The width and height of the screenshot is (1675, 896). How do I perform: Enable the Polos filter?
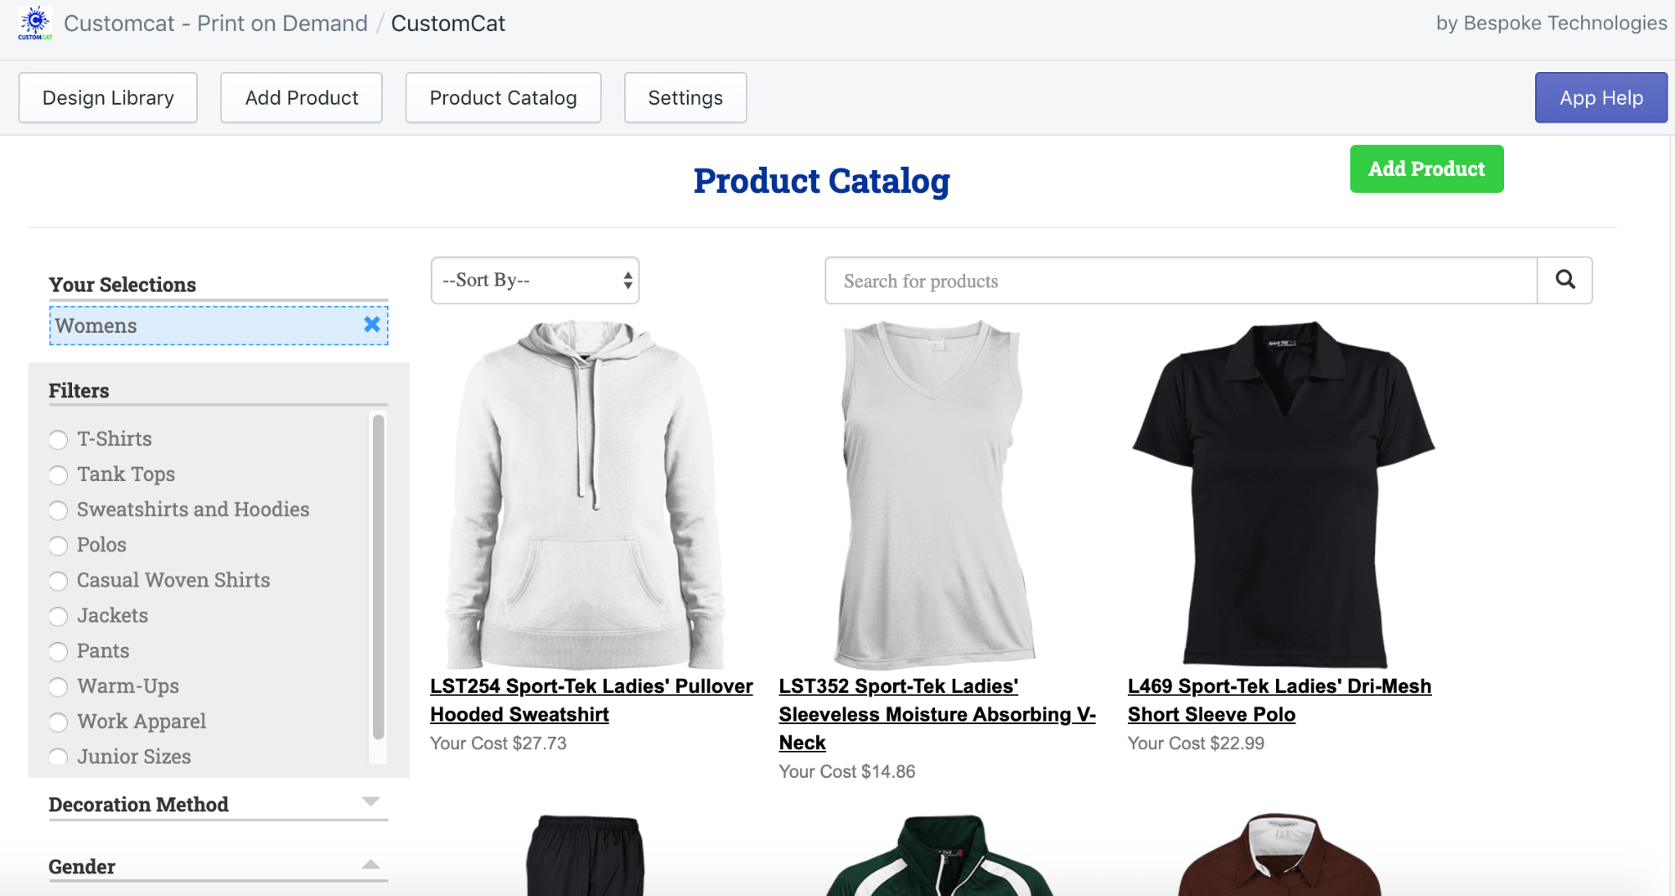point(58,546)
